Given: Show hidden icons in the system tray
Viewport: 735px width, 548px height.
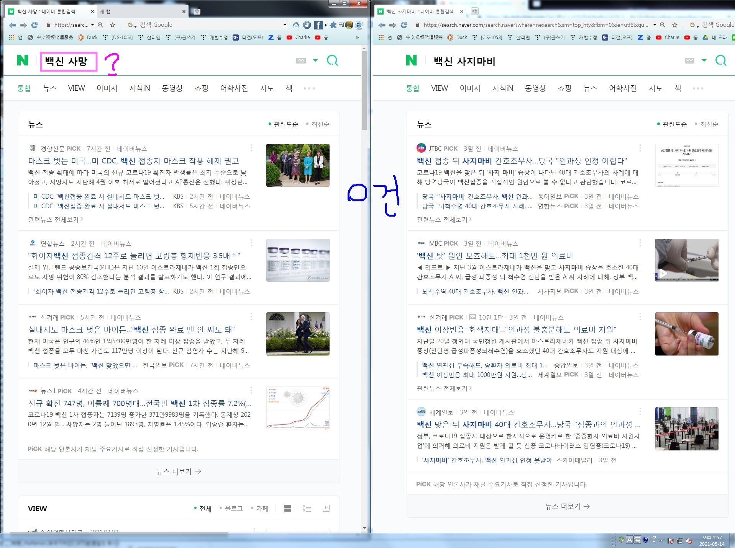Looking at the screenshot, I should [661, 541].
